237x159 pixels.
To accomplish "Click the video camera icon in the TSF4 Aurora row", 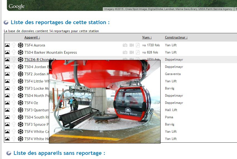I will (132, 45).
